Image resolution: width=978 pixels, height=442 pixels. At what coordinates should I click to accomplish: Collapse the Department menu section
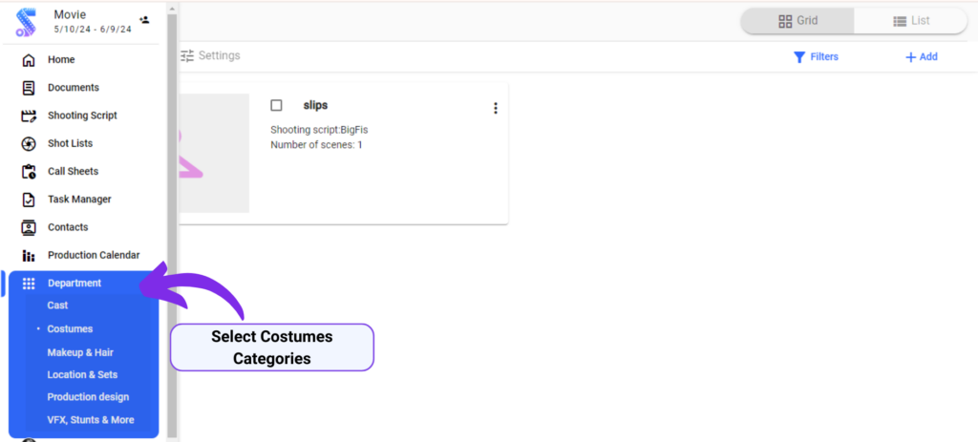click(74, 284)
